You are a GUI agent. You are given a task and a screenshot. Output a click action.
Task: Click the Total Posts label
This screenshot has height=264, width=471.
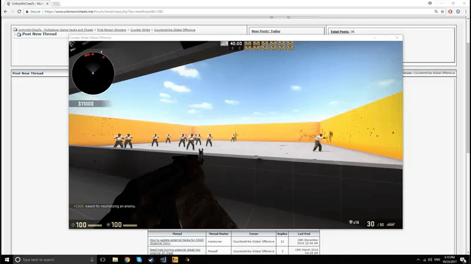coord(340,32)
